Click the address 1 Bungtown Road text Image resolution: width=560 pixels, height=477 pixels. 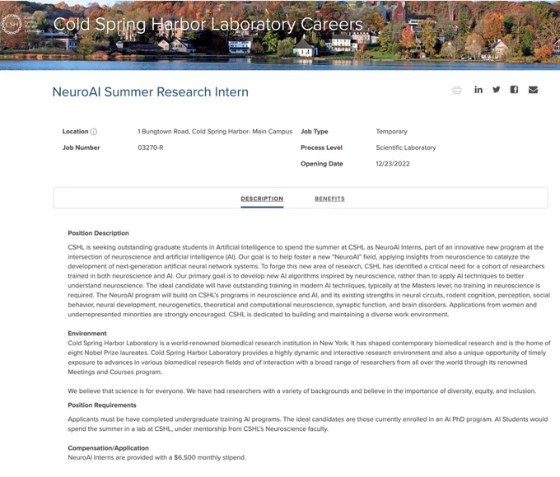pos(215,132)
